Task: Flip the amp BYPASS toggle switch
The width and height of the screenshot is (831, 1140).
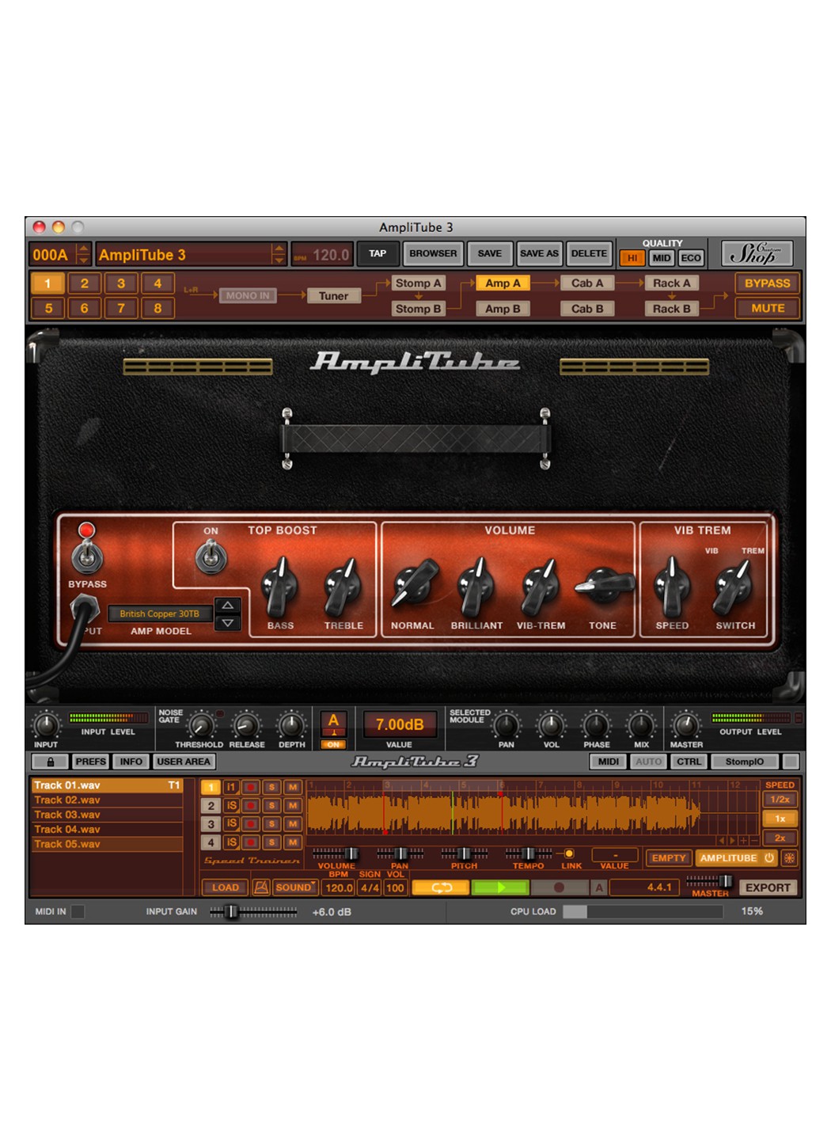Action: tap(87, 556)
